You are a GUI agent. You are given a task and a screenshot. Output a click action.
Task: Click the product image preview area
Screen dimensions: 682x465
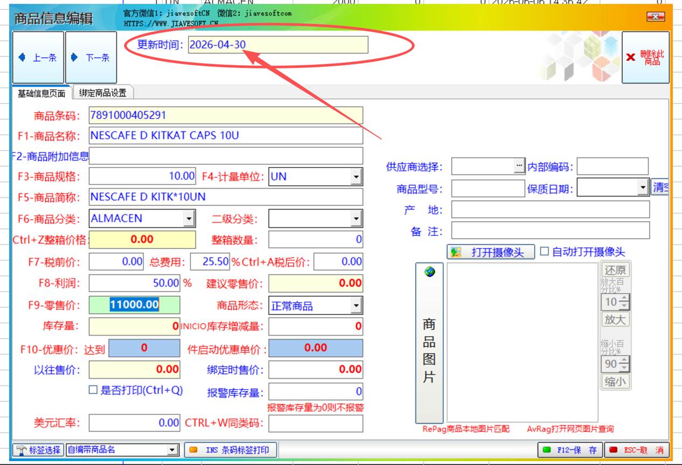pos(522,342)
